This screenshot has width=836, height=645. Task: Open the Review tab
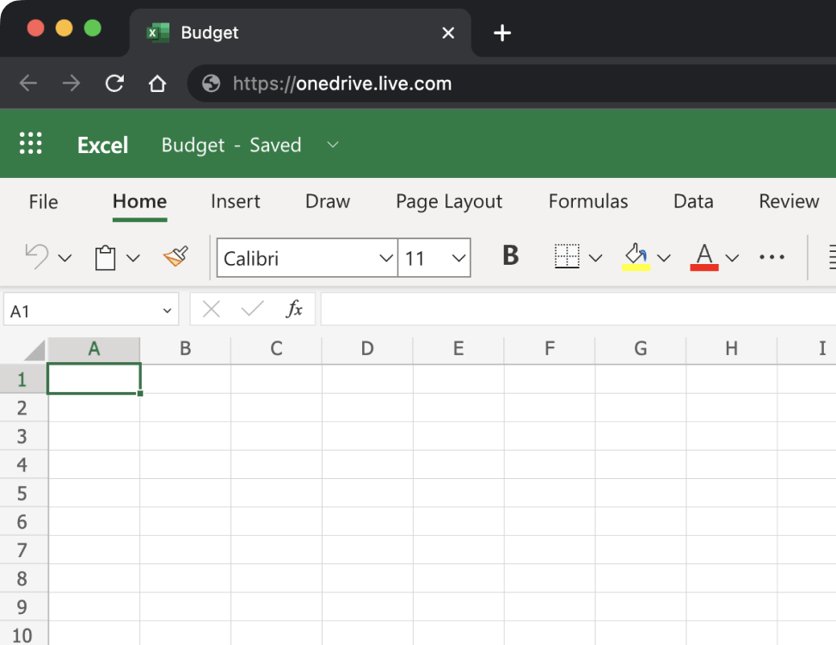tap(789, 201)
